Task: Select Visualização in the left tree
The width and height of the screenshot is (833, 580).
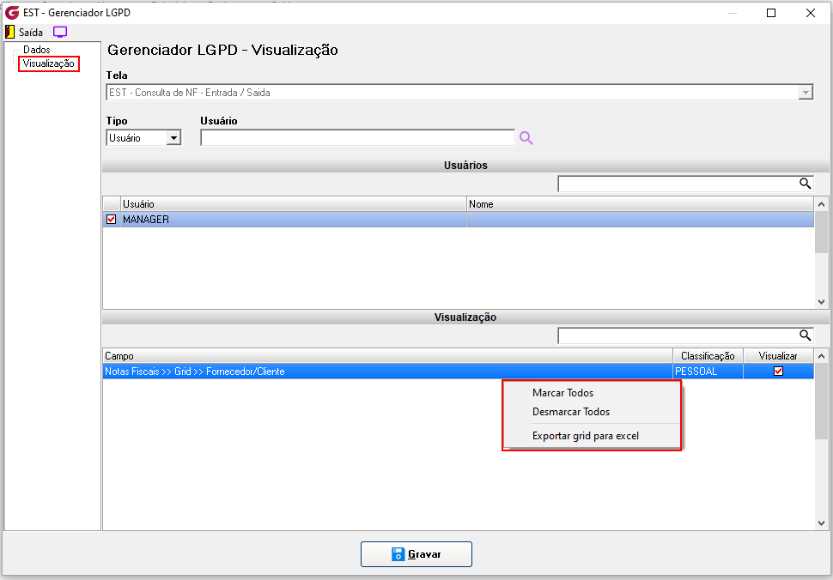Action: 48,63
